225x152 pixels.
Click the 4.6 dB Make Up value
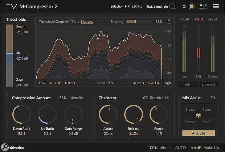[x=196, y=148]
